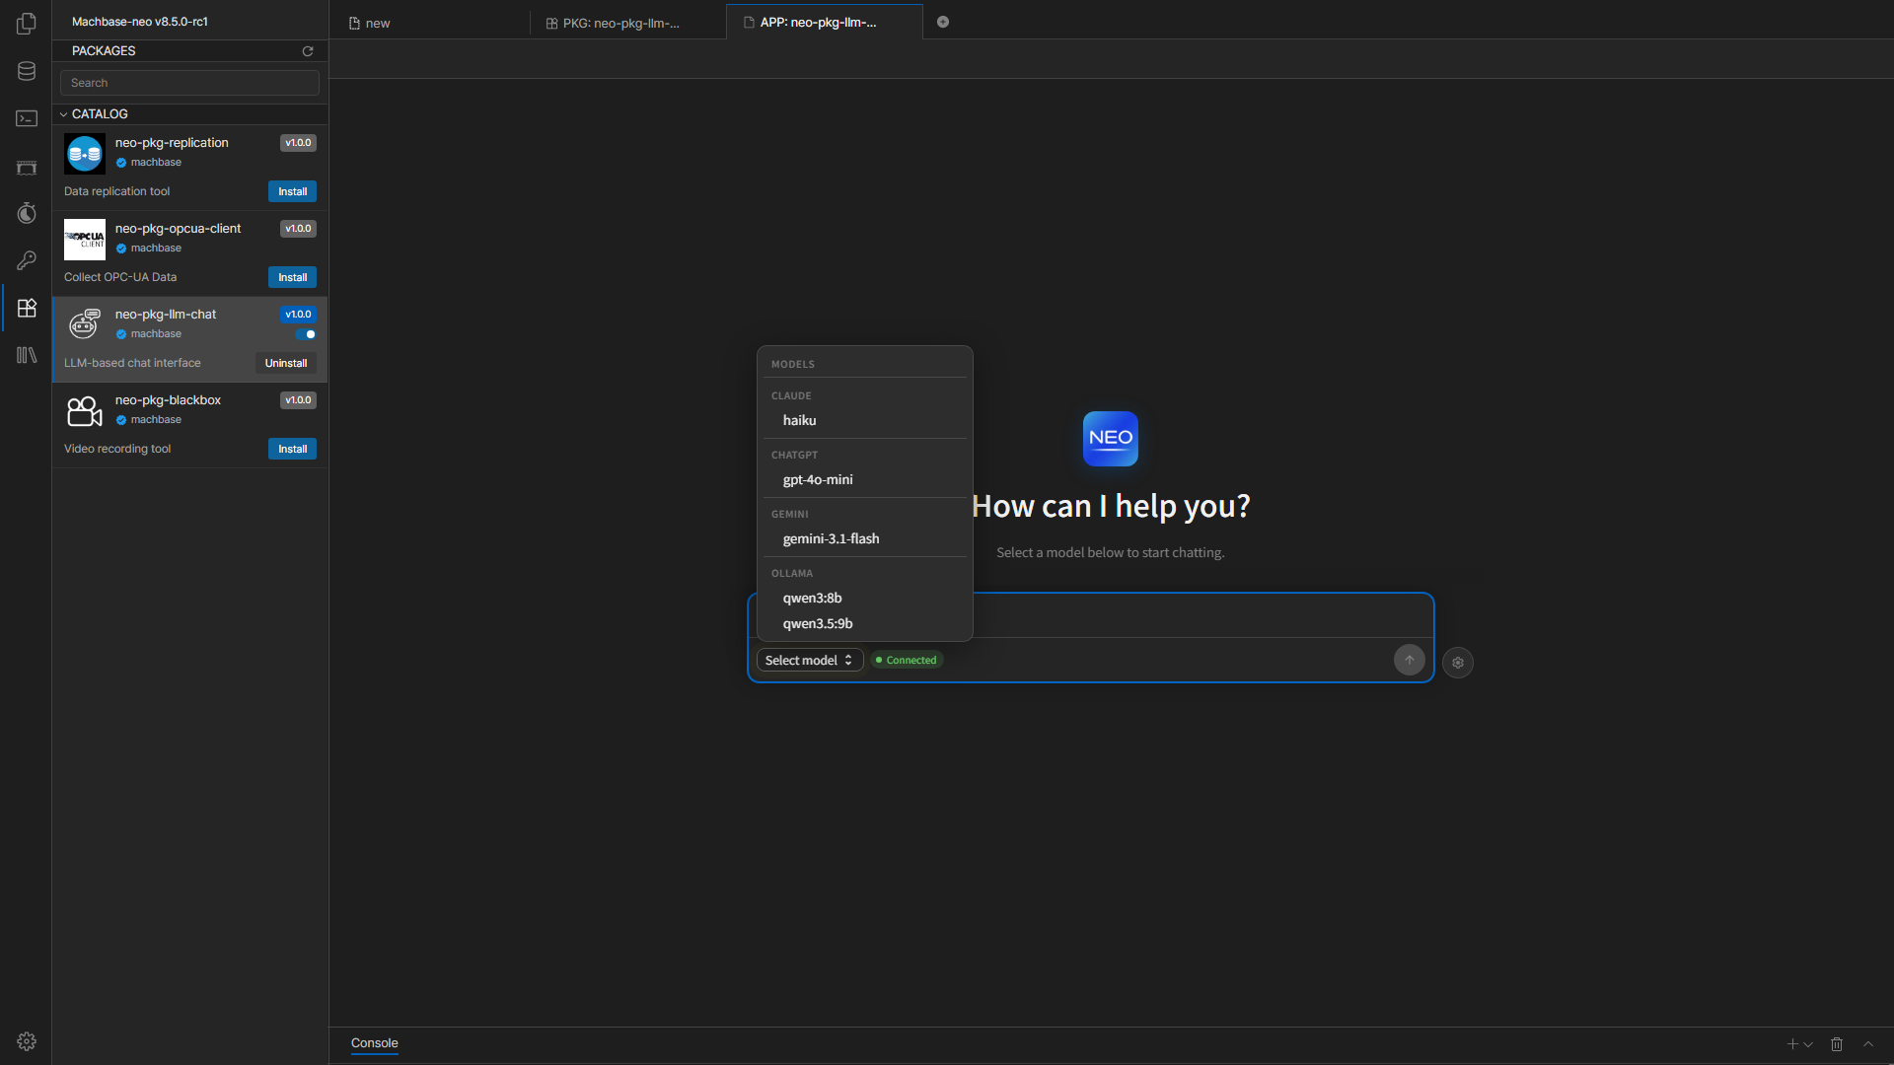Click the Connected status badge
Image resolution: width=1894 pixels, height=1065 pixels.
pyautogui.click(x=907, y=661)
